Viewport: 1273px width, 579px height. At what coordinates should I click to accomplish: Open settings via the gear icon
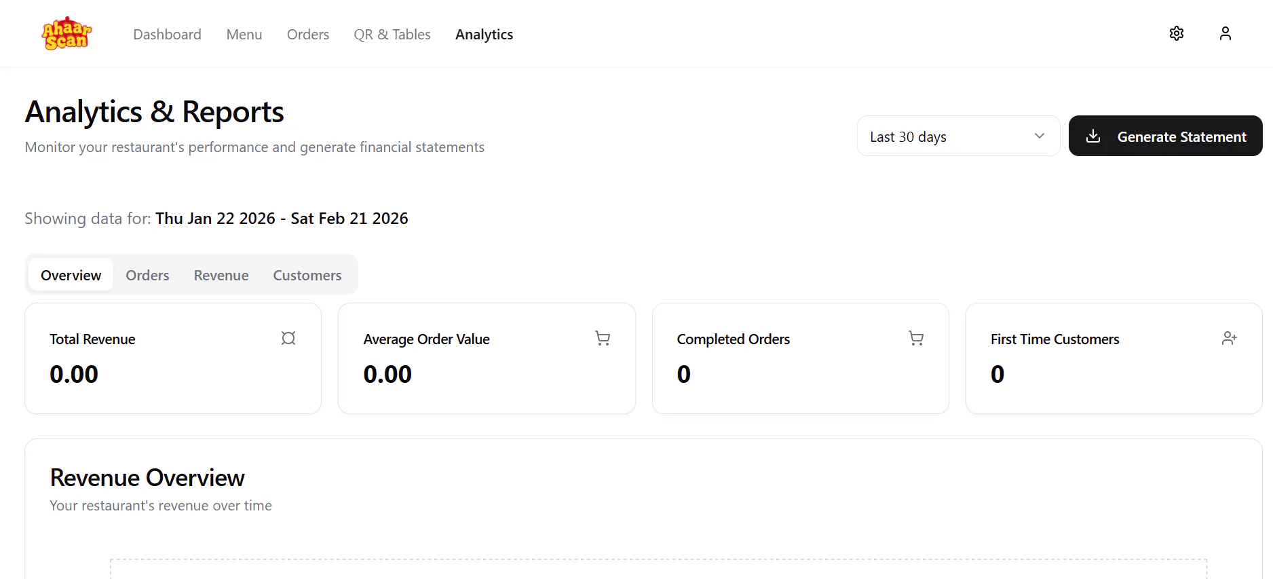(x=1177, y=33)
